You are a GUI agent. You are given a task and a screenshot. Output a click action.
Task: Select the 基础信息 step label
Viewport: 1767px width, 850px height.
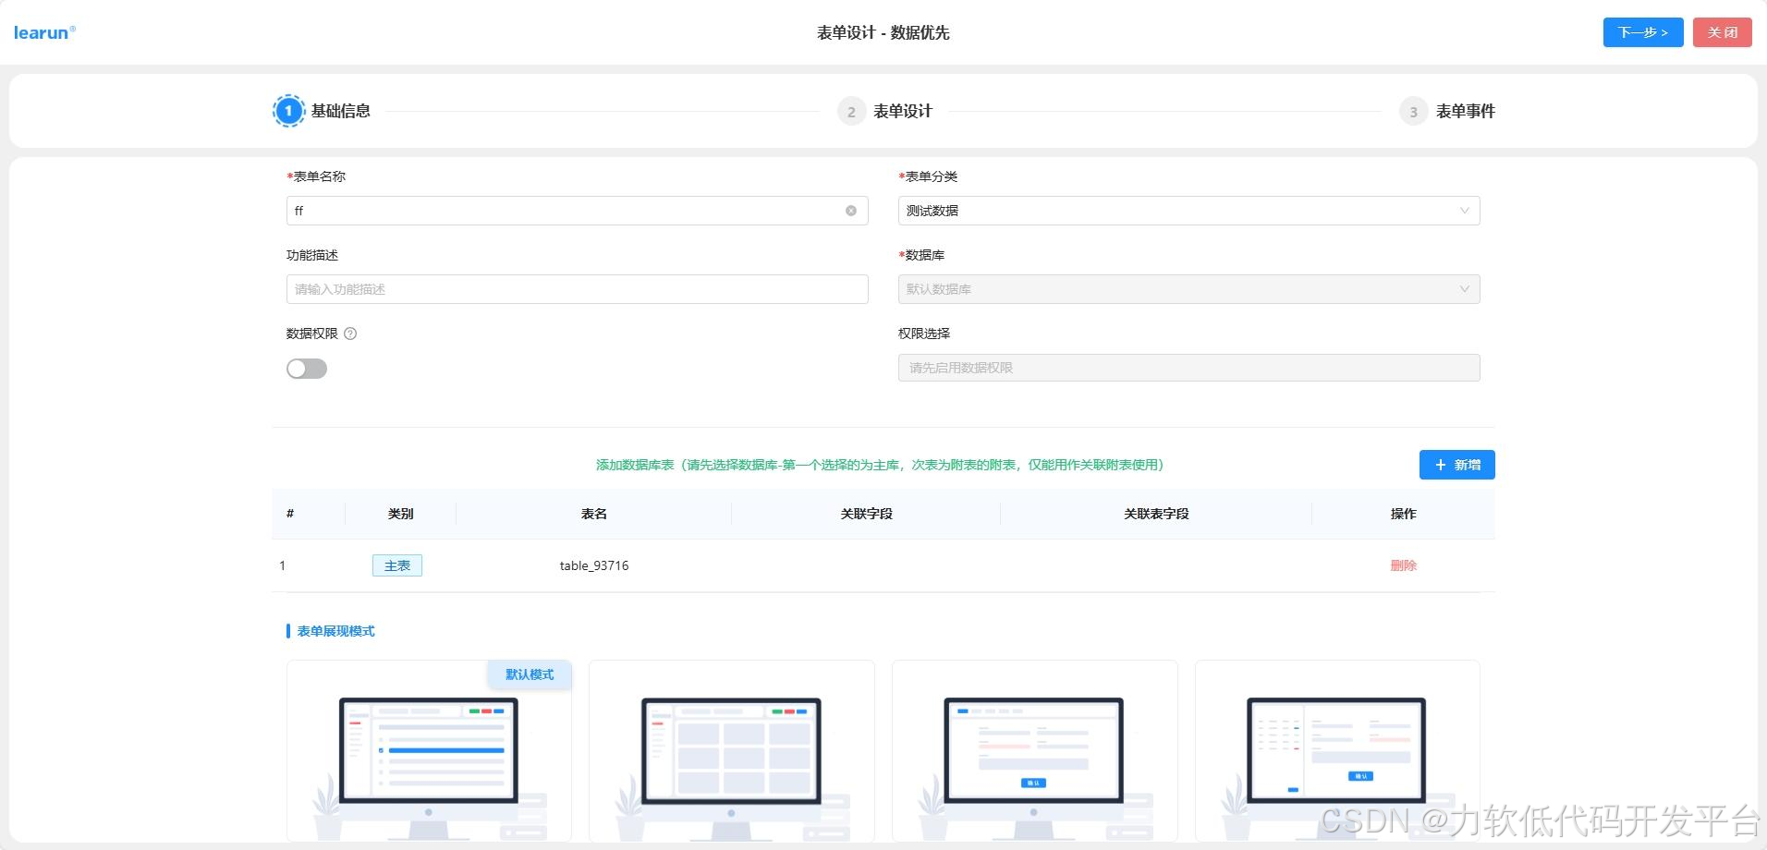point(340,111)
